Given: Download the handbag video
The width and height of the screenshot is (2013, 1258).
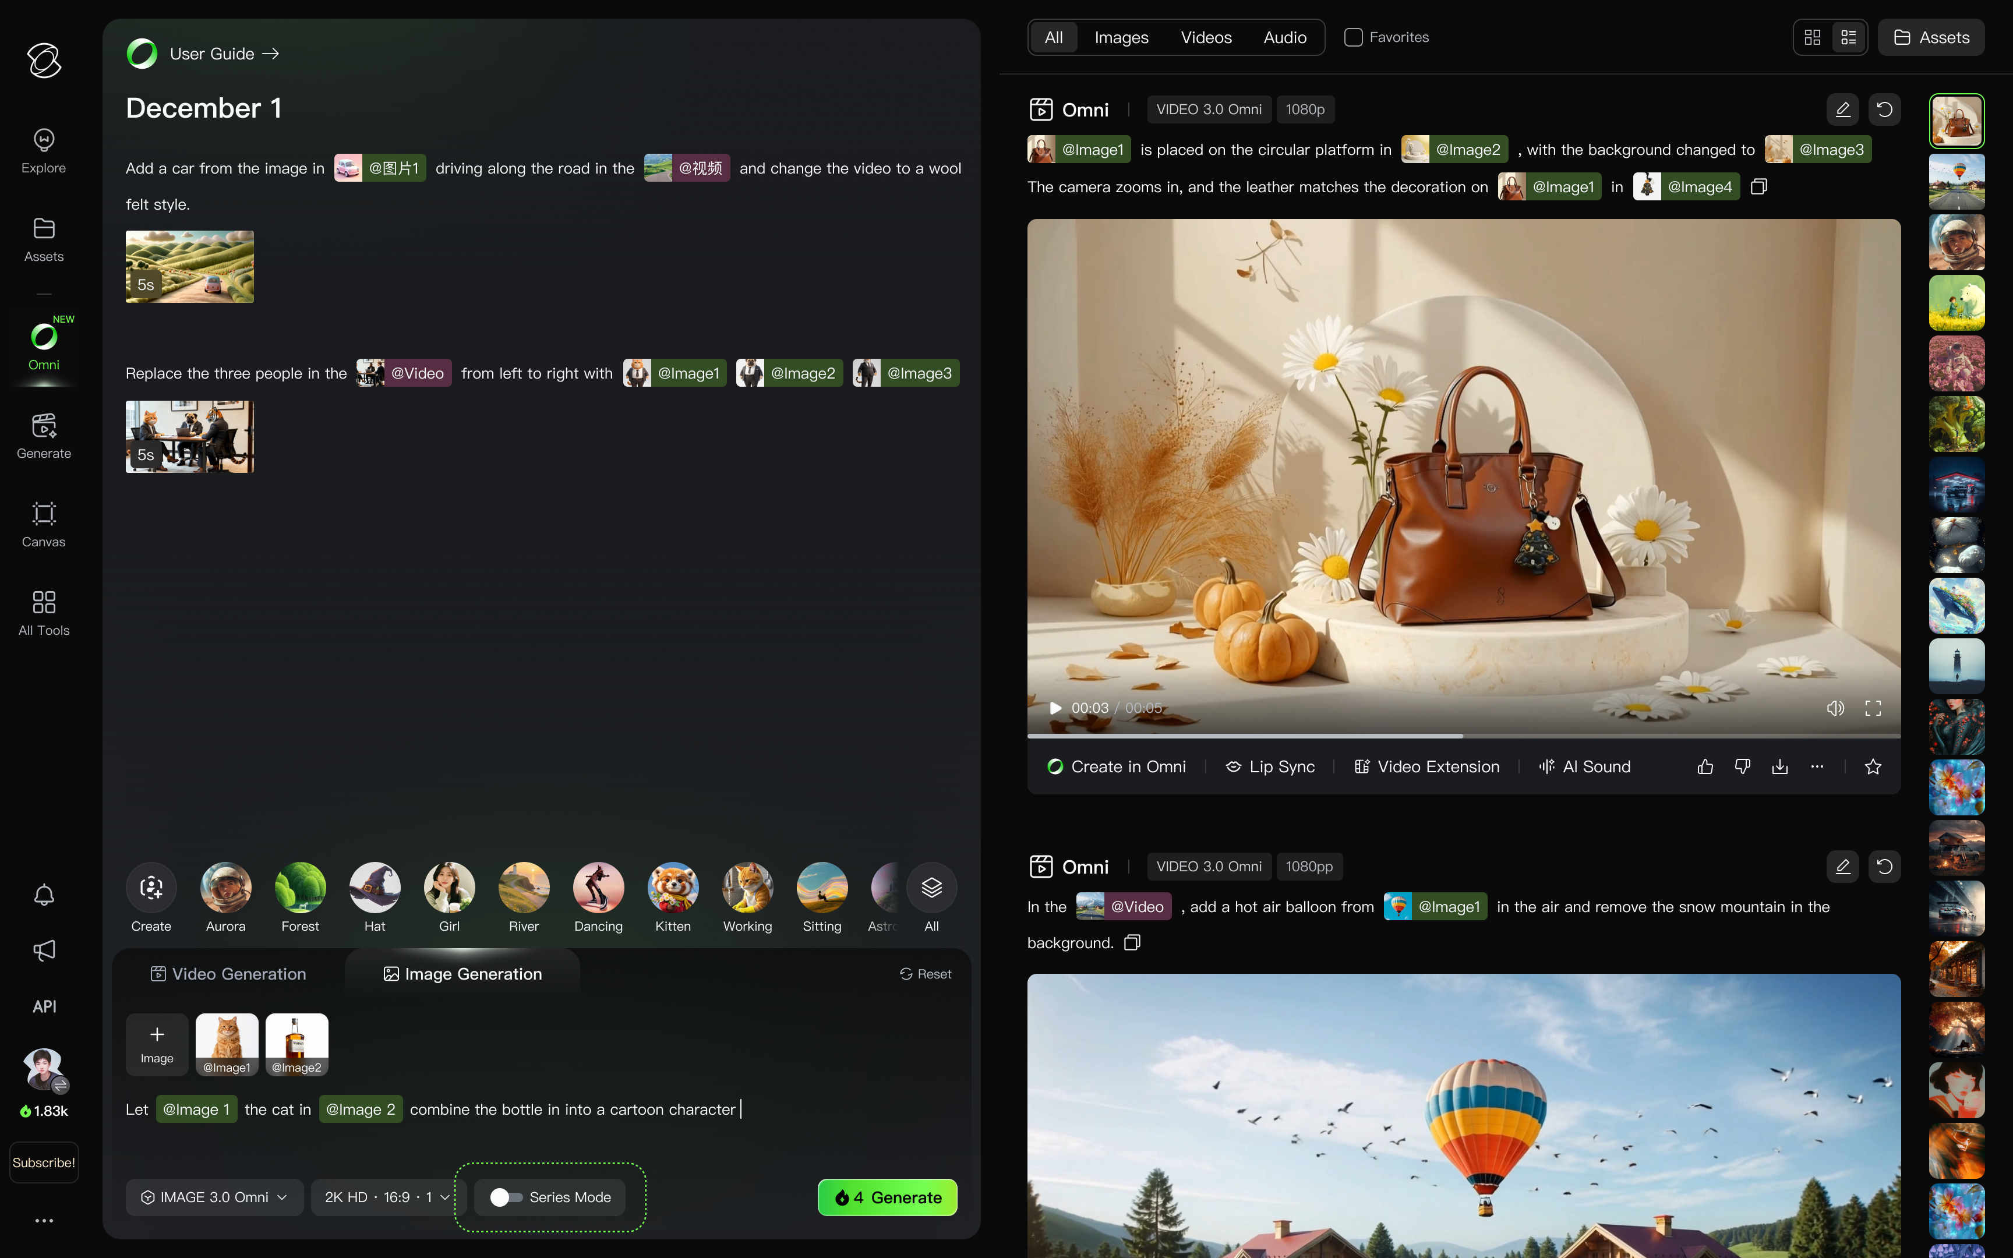Looking at the screenshot, I should [1779, 766].
